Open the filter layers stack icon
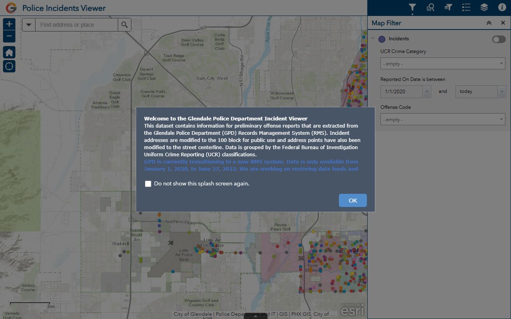Screen dimensions: 511x319 [448, 8]
